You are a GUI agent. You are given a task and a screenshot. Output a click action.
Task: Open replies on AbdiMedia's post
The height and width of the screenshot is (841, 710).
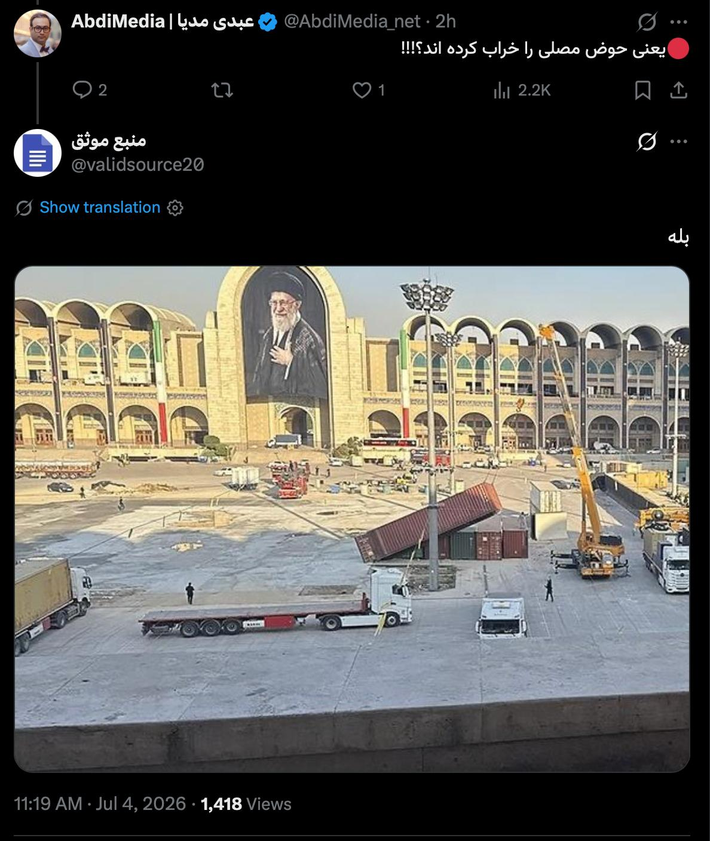click(x=90, y=90)
